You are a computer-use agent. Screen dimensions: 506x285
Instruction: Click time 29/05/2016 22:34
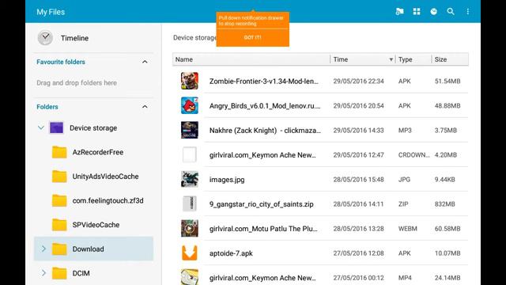click(358, 81)
